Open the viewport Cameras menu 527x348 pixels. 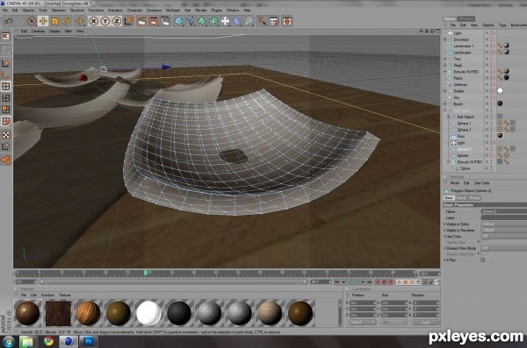pyautogui.click(x=38, y=31)
